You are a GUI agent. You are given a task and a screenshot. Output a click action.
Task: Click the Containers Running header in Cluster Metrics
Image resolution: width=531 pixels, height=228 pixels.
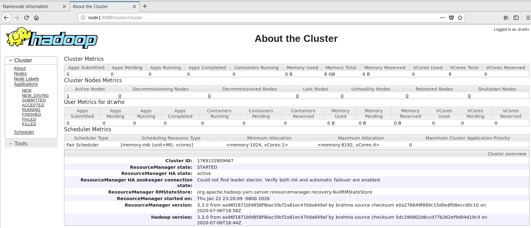[256, 68]
